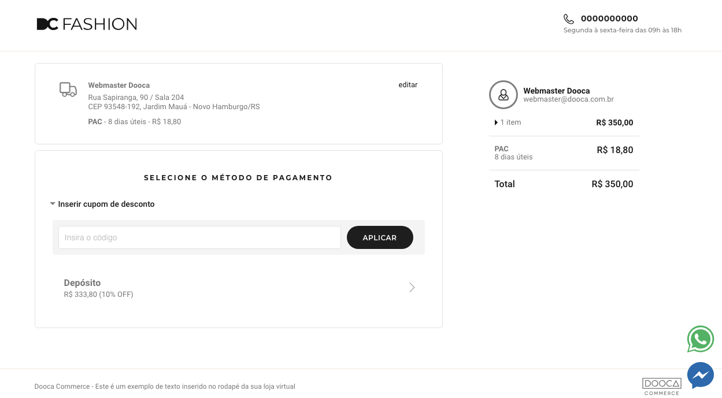Image resolution: width=722 pixels, height=398 pixels.
Task: Click the PAC shipping line in summary
Action: (x=564, y=153)
